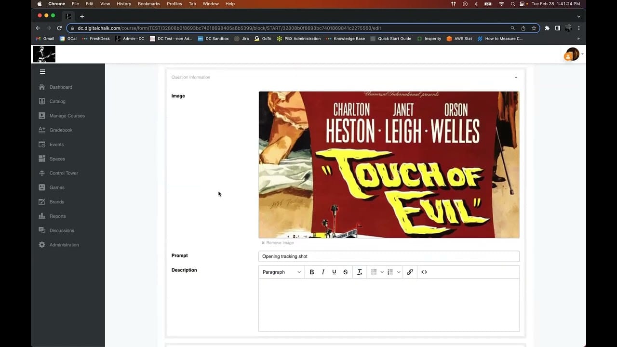Toggle the hamburger sidebar menu

coord(42,72)
